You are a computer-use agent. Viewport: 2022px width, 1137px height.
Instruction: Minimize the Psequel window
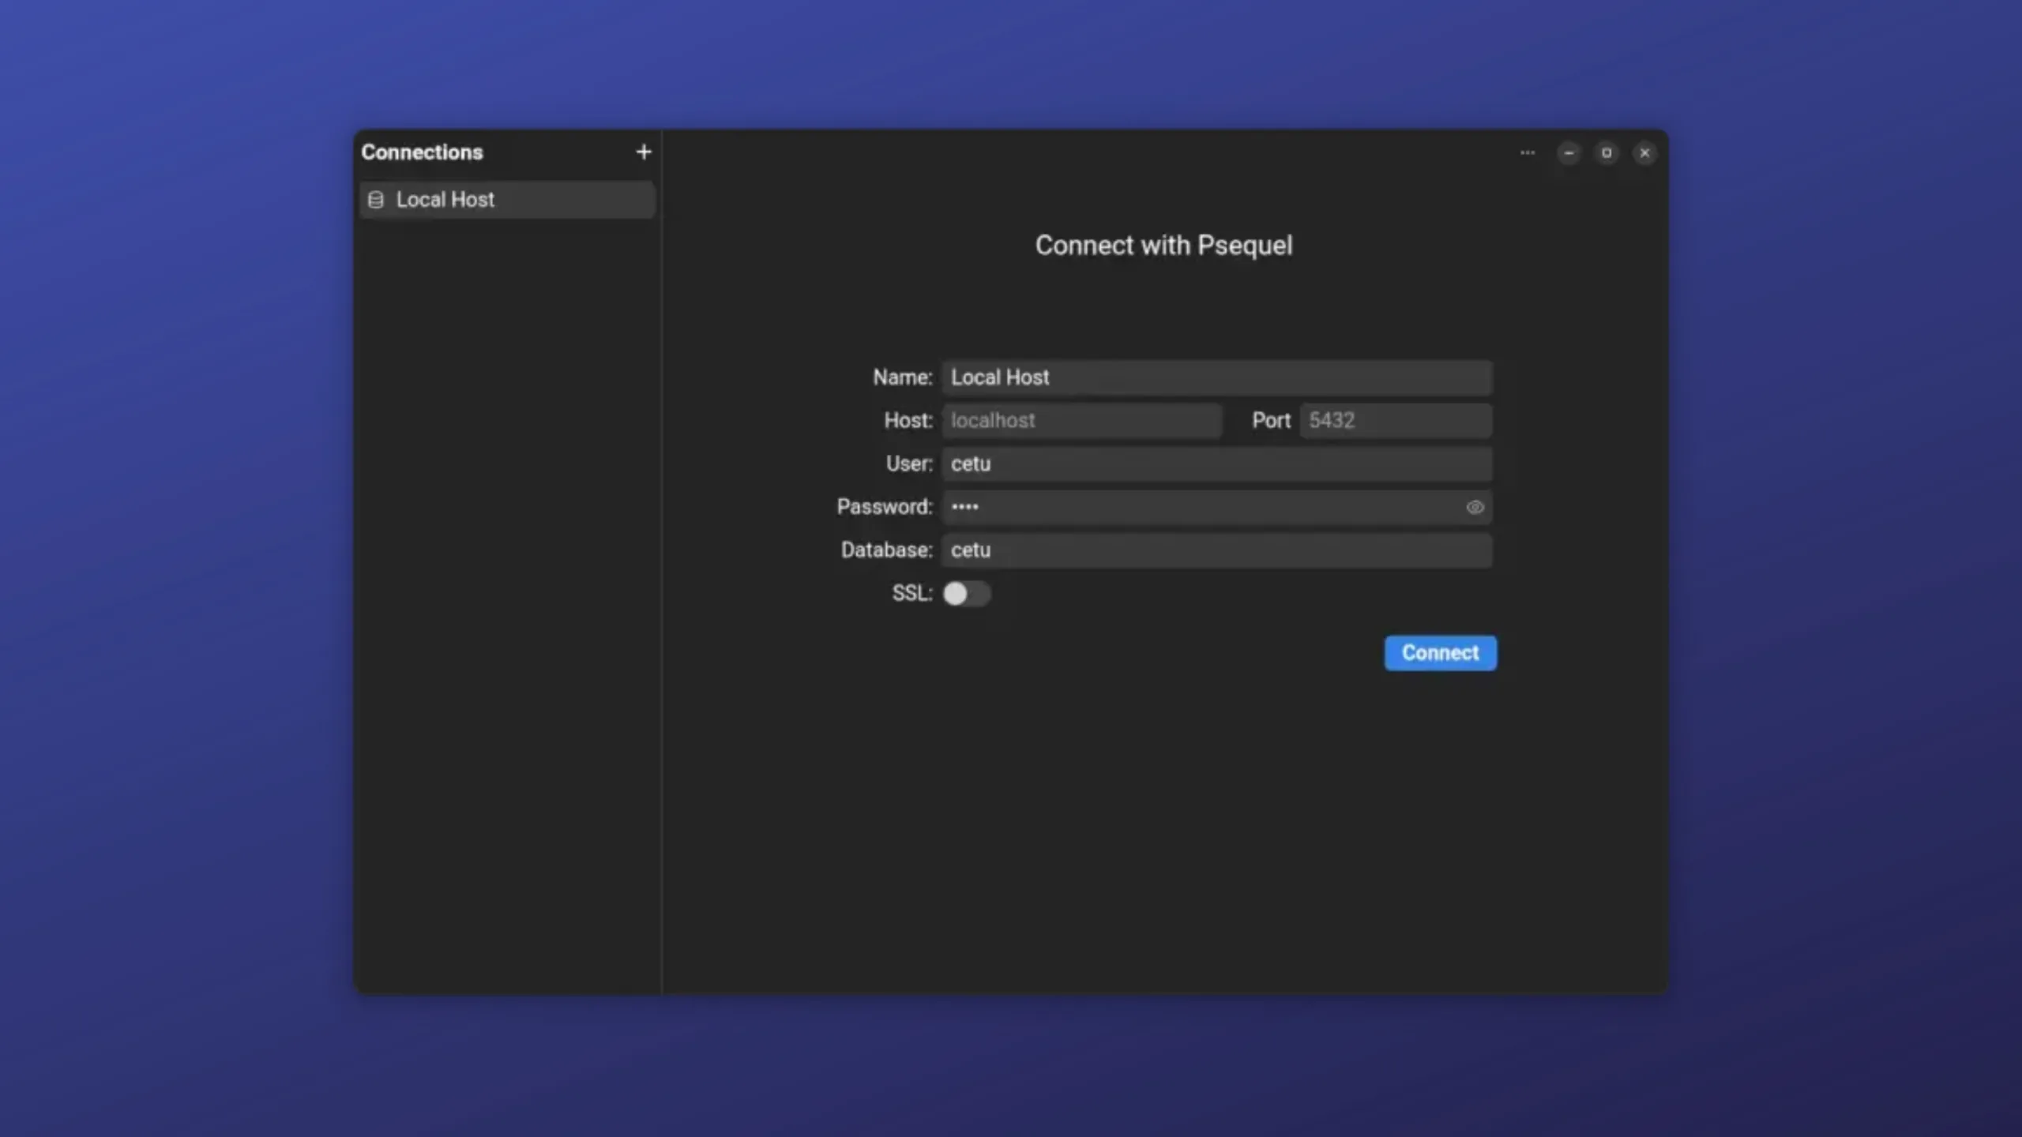pos(1569,152)
